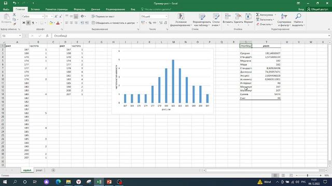This screenshot has height=186, width=332.
Task: Increase cell indent
Action: 87,23
